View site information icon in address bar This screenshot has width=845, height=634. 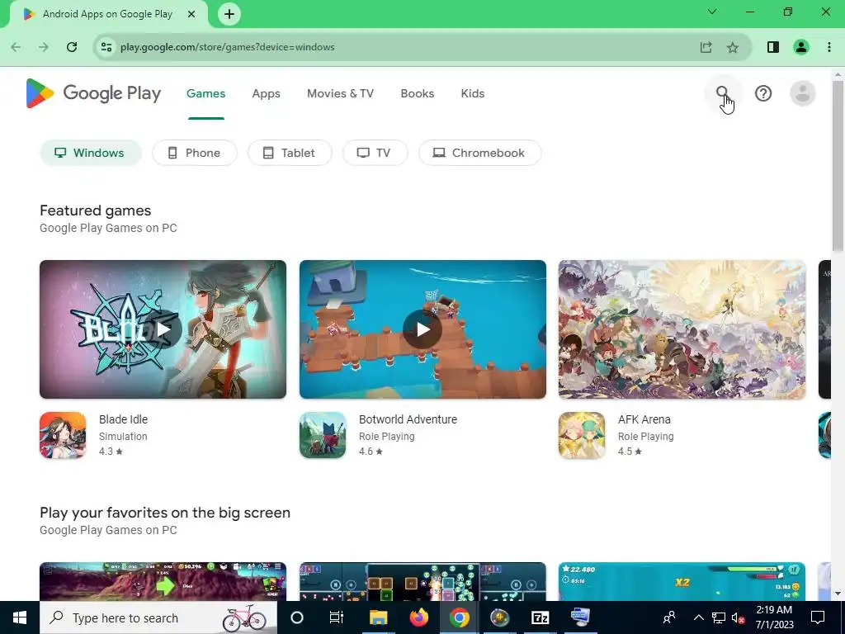(106, 47)
